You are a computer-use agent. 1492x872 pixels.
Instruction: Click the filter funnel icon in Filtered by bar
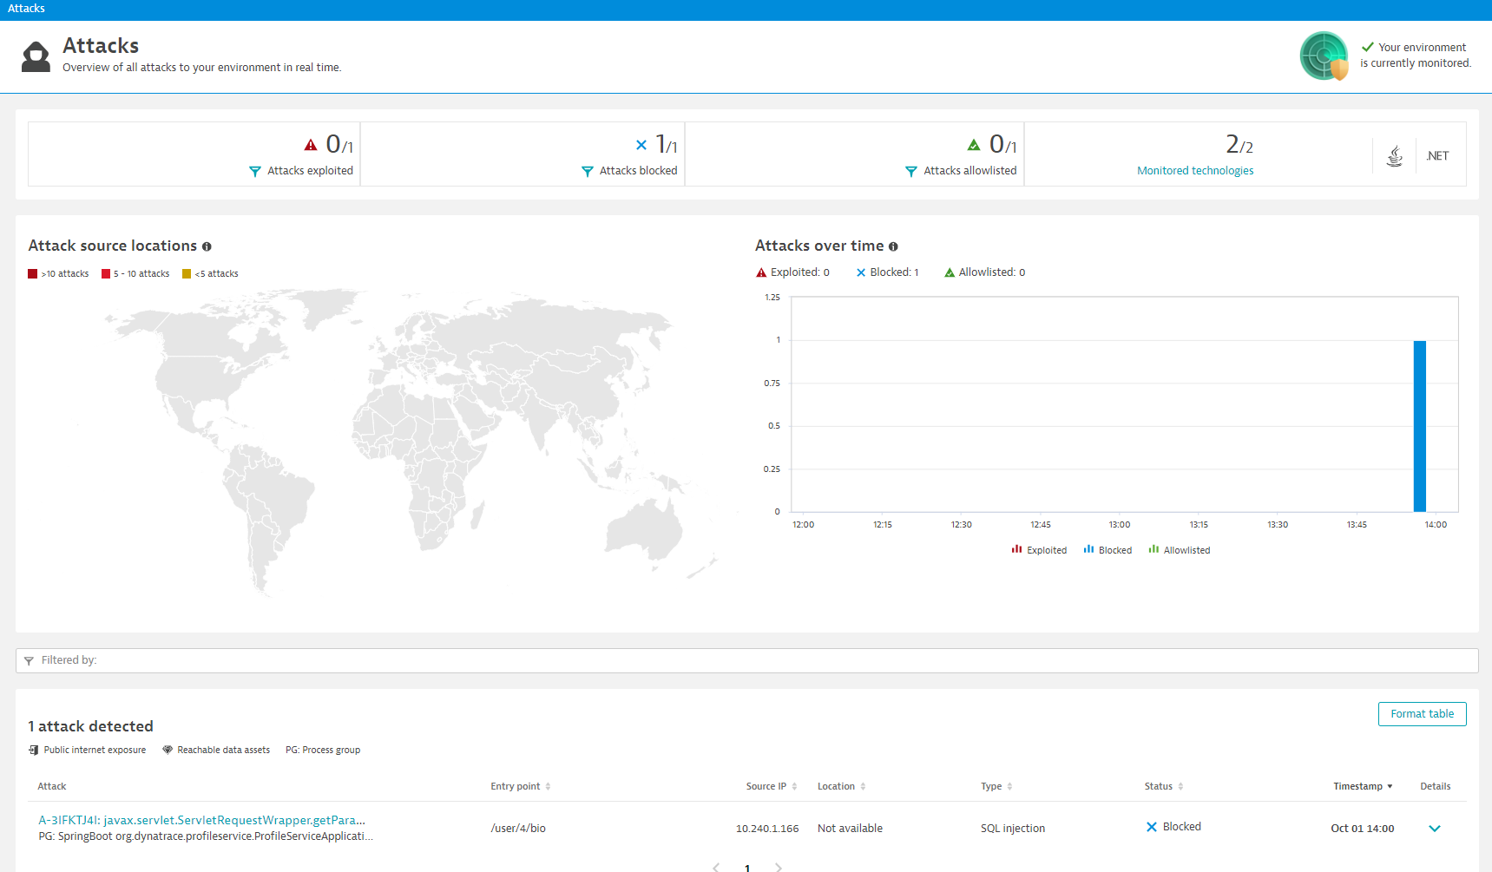pos(29,661)
